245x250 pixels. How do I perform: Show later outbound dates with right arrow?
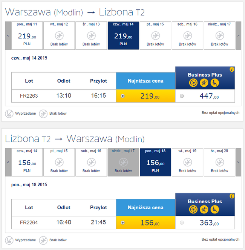pos(238,35)
